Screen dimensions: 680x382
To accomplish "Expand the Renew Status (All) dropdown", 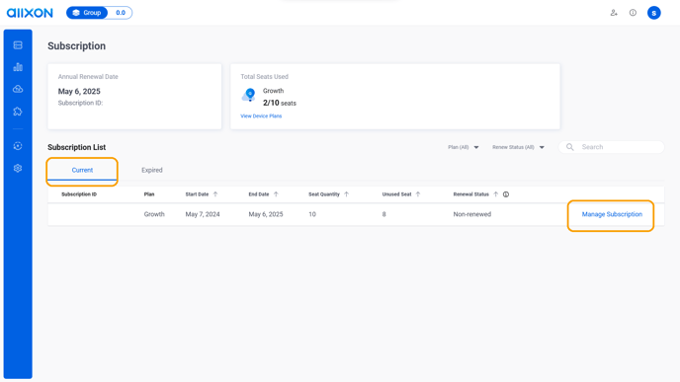I will pos(518,147).
